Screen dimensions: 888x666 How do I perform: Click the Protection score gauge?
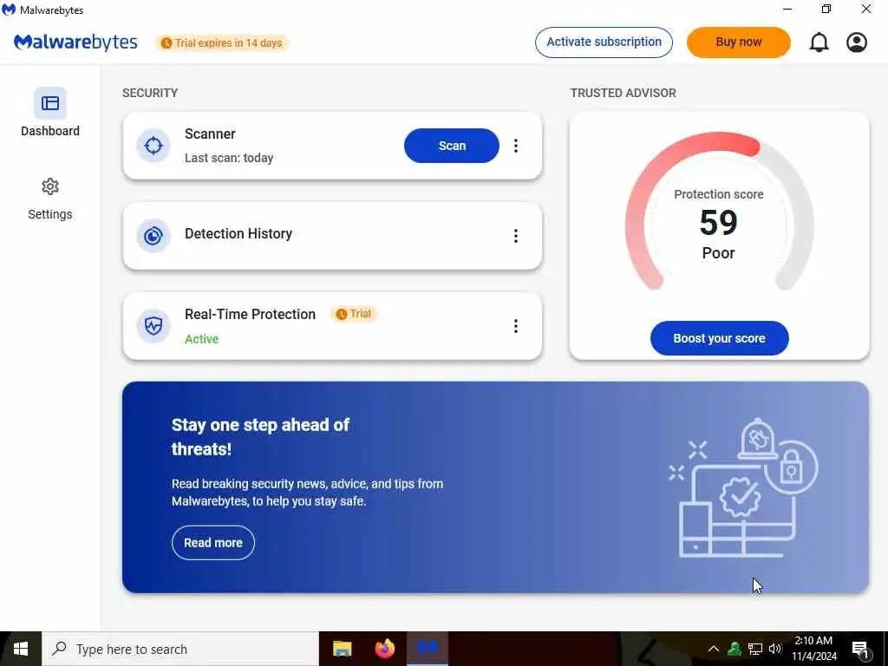pyautogui.click(x=719, y=212)
